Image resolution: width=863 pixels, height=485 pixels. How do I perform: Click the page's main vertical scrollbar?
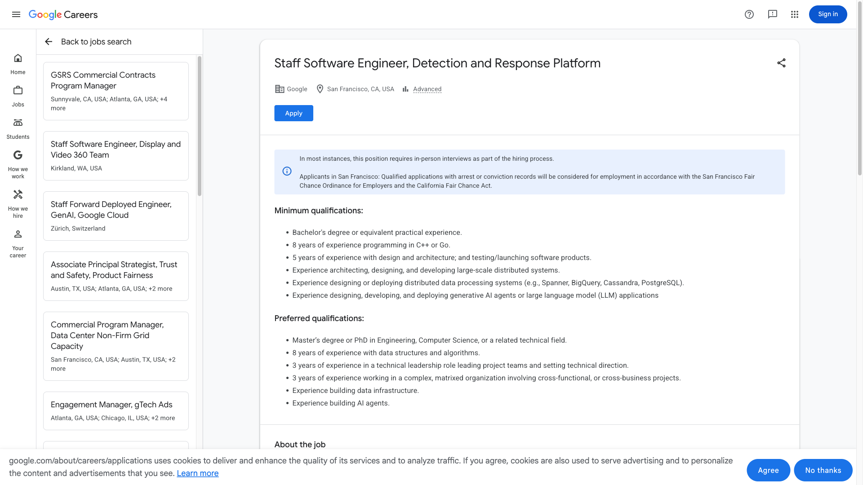point(860,88)
